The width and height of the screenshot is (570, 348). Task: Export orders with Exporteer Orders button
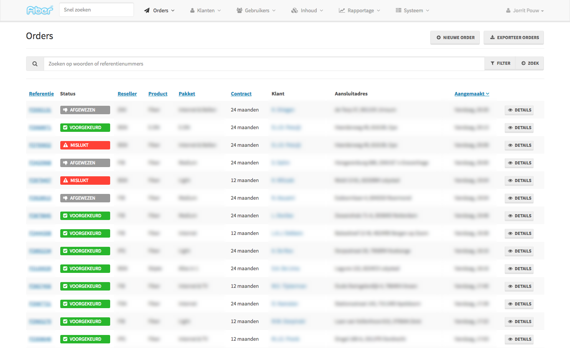(x=514, y=38)
